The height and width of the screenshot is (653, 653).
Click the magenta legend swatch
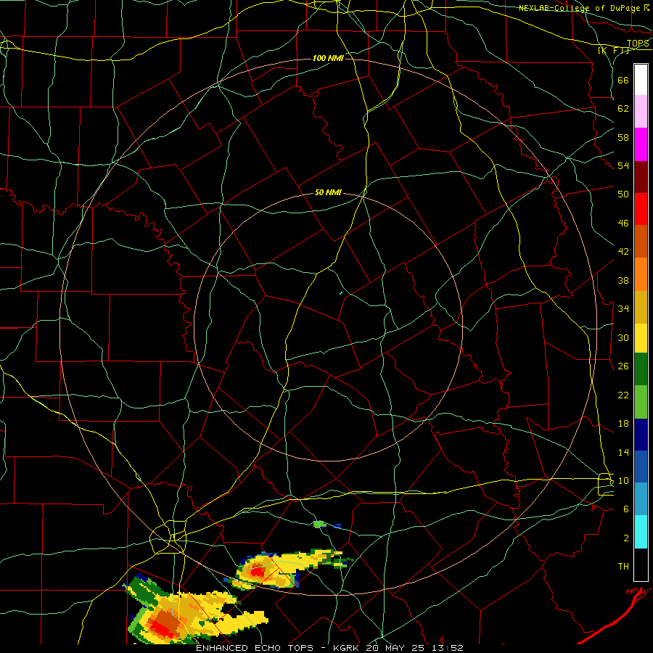[x=641, y=144]
